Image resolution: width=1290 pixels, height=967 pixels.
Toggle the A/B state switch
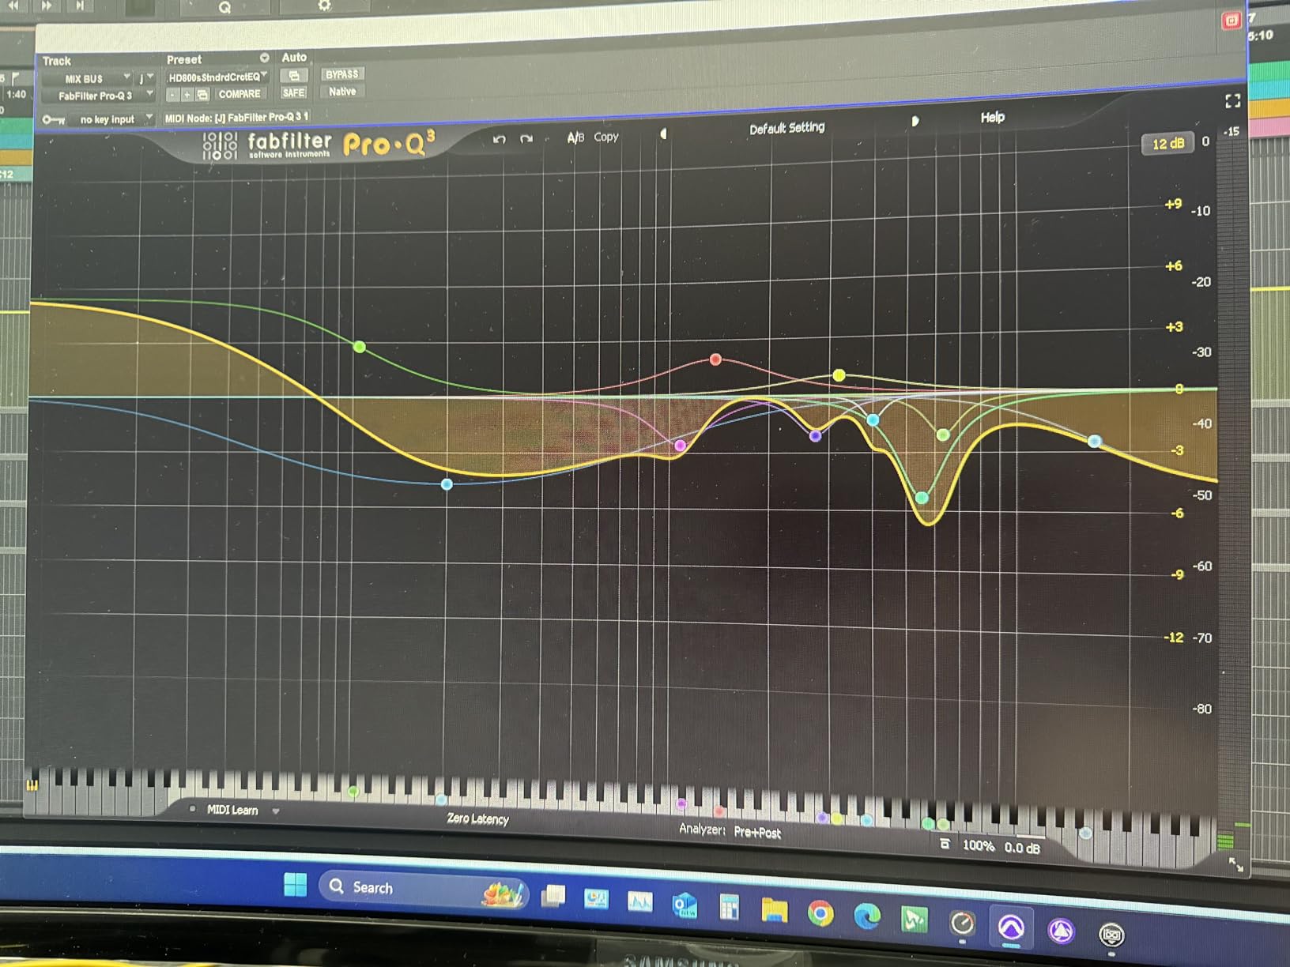tap(575, 137)
